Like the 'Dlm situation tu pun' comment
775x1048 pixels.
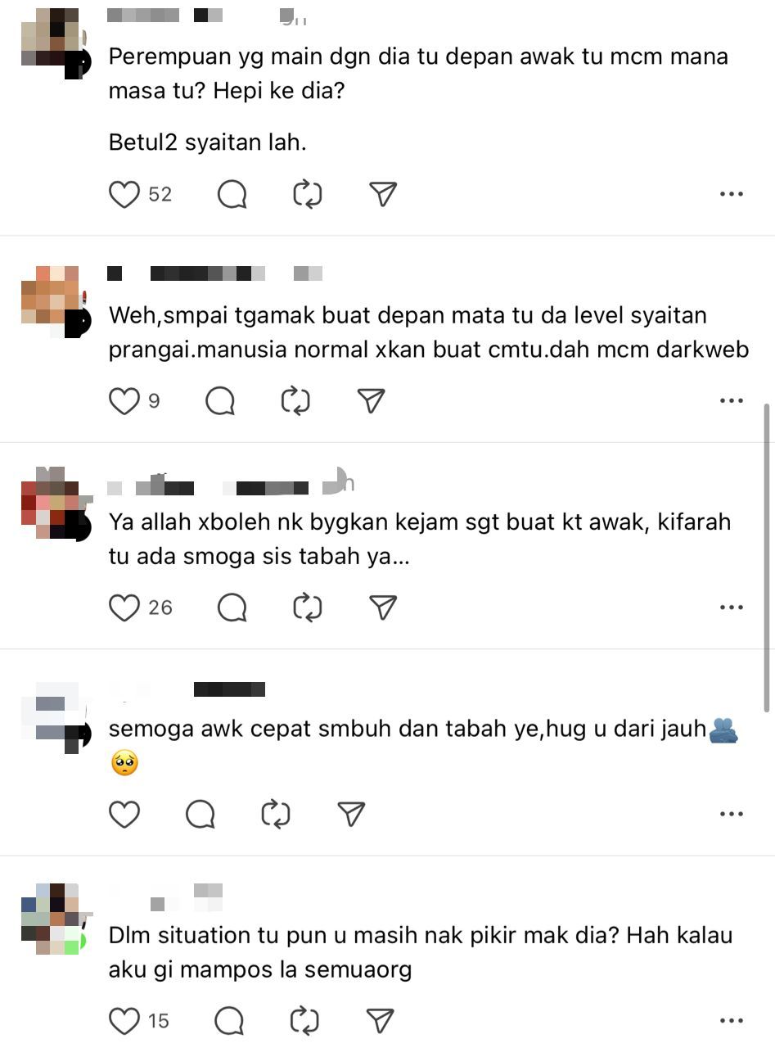[x=124, y=1021]
